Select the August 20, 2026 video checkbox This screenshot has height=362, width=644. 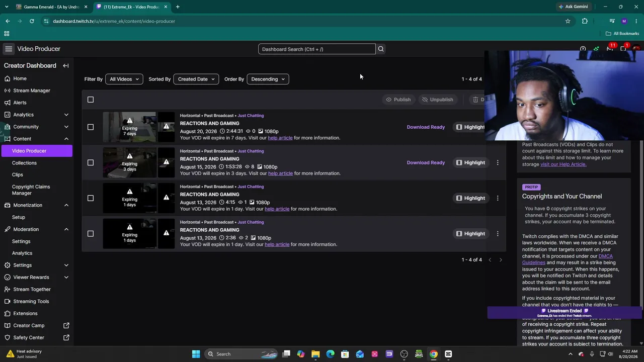coord(91,127)
